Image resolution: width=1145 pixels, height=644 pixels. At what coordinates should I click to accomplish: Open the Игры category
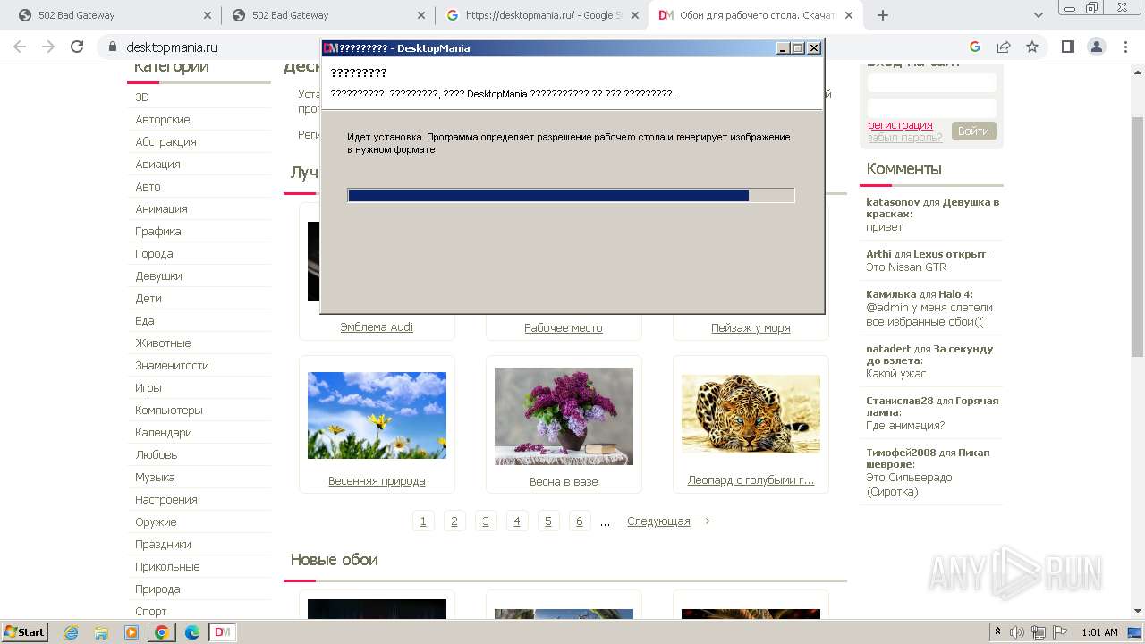(x=148, y=387)
